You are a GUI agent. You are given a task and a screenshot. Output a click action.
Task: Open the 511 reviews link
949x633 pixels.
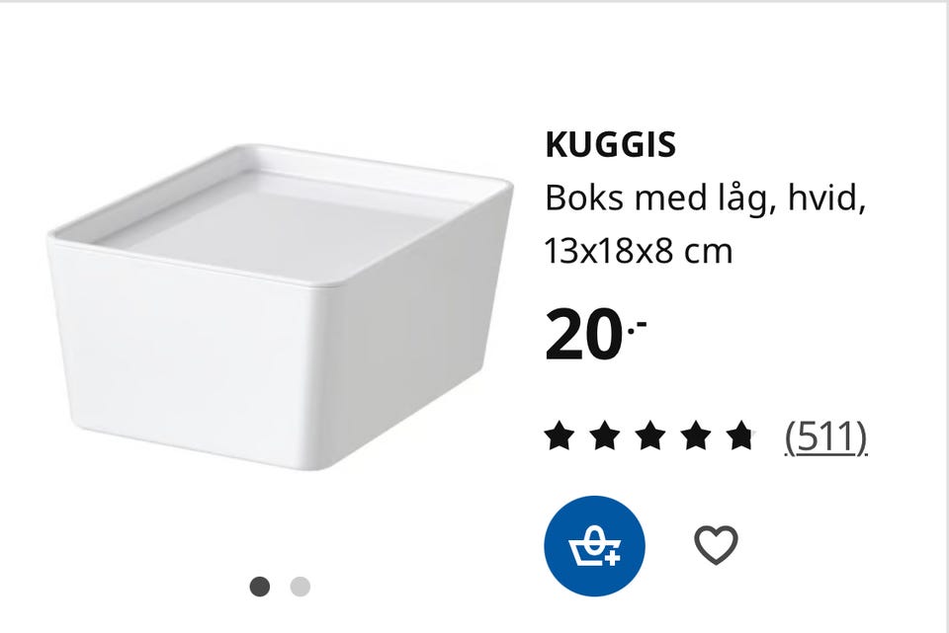pos(826,436)
